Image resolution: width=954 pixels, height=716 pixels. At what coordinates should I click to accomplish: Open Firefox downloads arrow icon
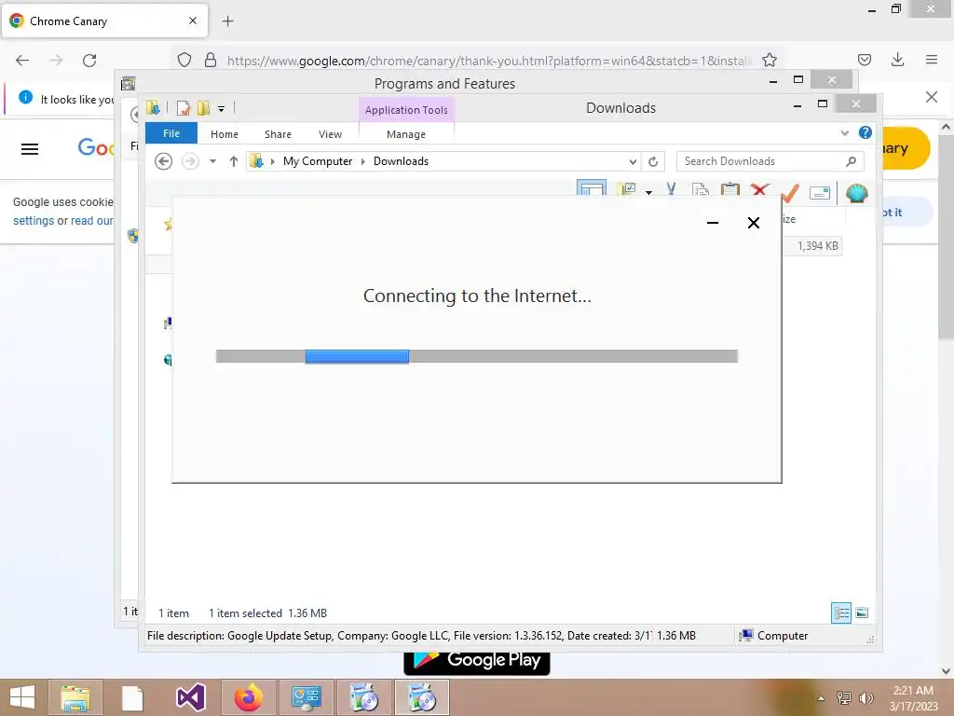coord(897,60)
